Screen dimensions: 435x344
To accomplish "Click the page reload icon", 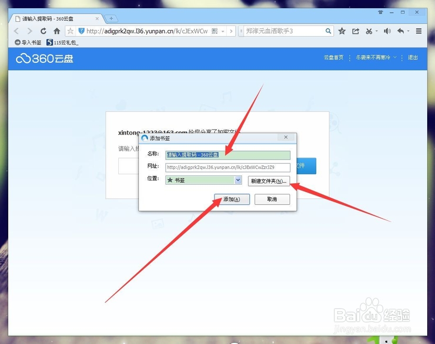I will tap(43, 31).
